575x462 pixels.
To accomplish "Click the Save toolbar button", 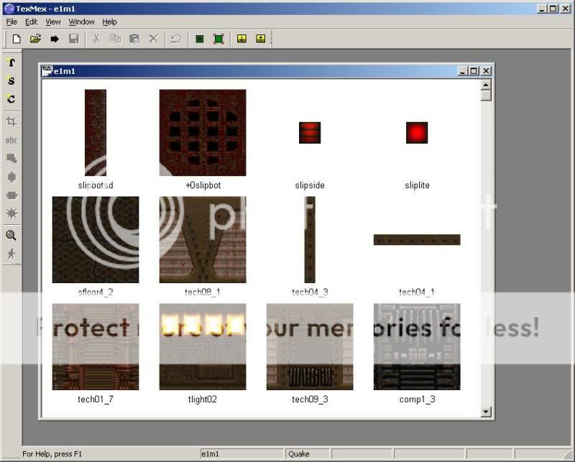I will [74, 38].
